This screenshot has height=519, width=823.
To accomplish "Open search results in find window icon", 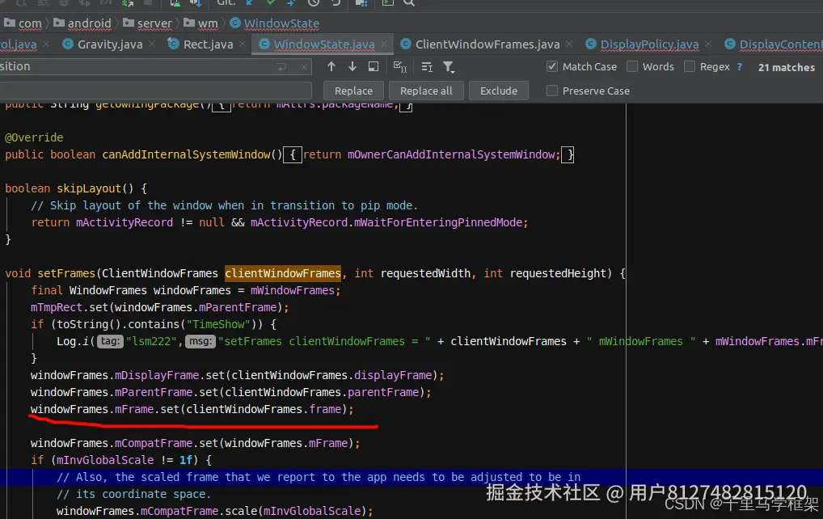I will click(427, 67).
